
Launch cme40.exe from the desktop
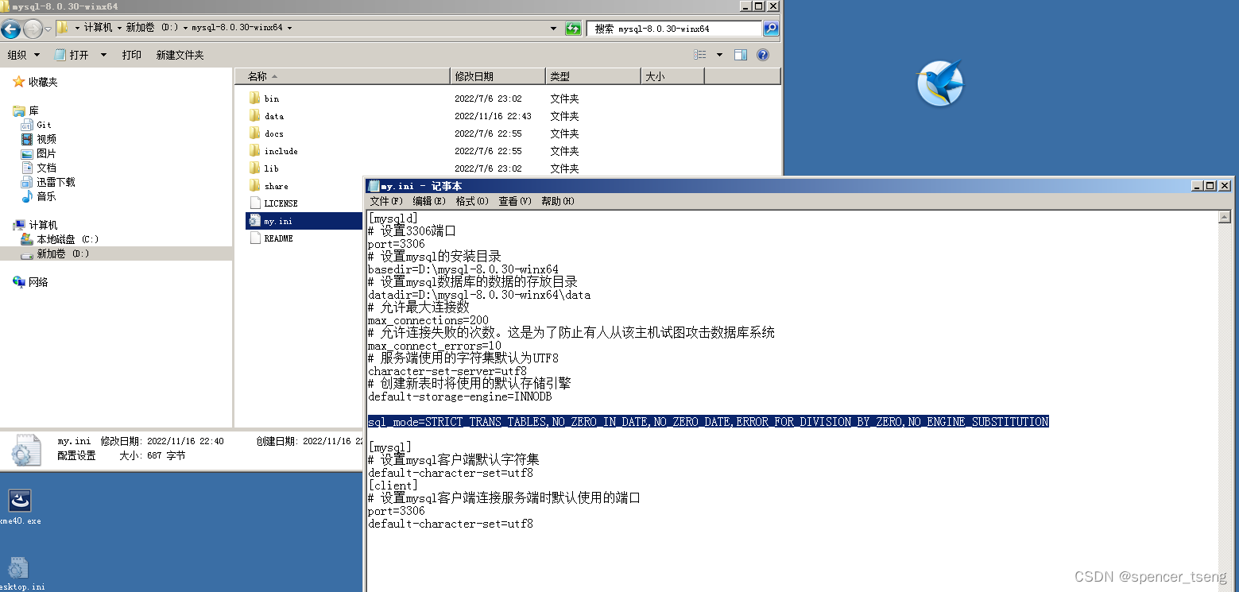(20, 501)
